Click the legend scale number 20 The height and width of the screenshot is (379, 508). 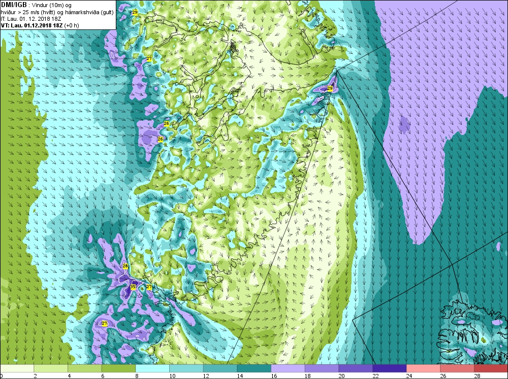[x=342, y=376]
